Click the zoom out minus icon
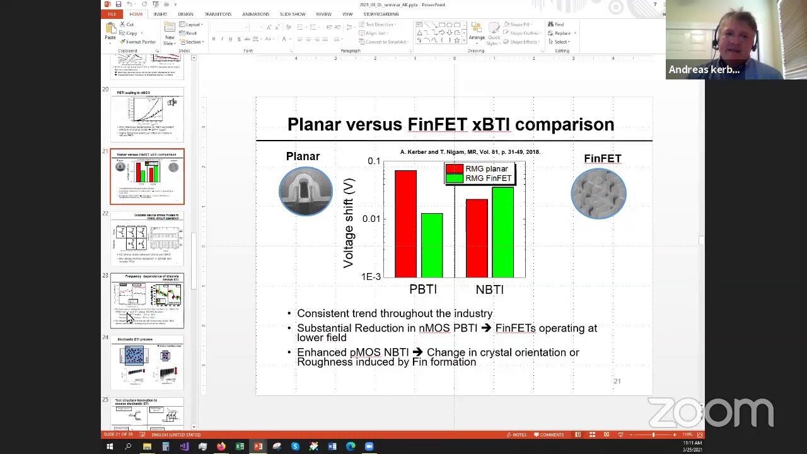807x454 pixels. click(x=632, y=434)
